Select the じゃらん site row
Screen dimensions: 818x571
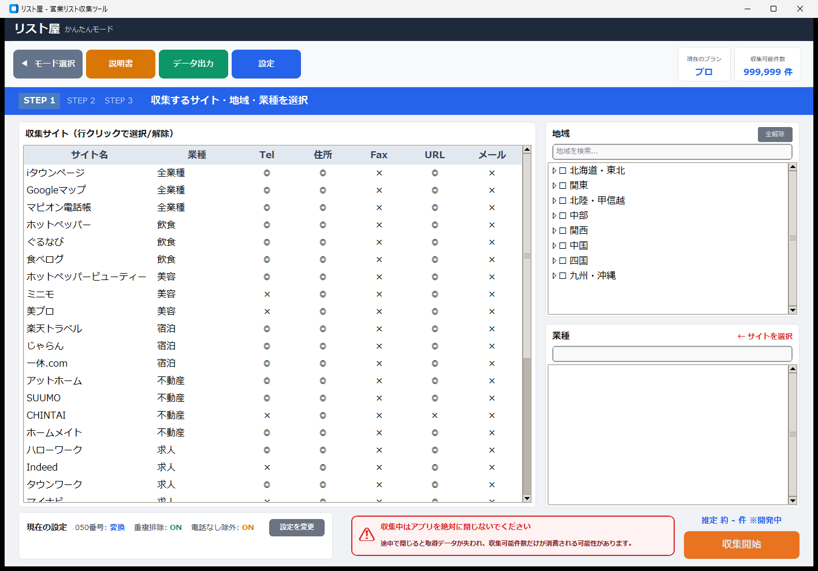[273, 346]
